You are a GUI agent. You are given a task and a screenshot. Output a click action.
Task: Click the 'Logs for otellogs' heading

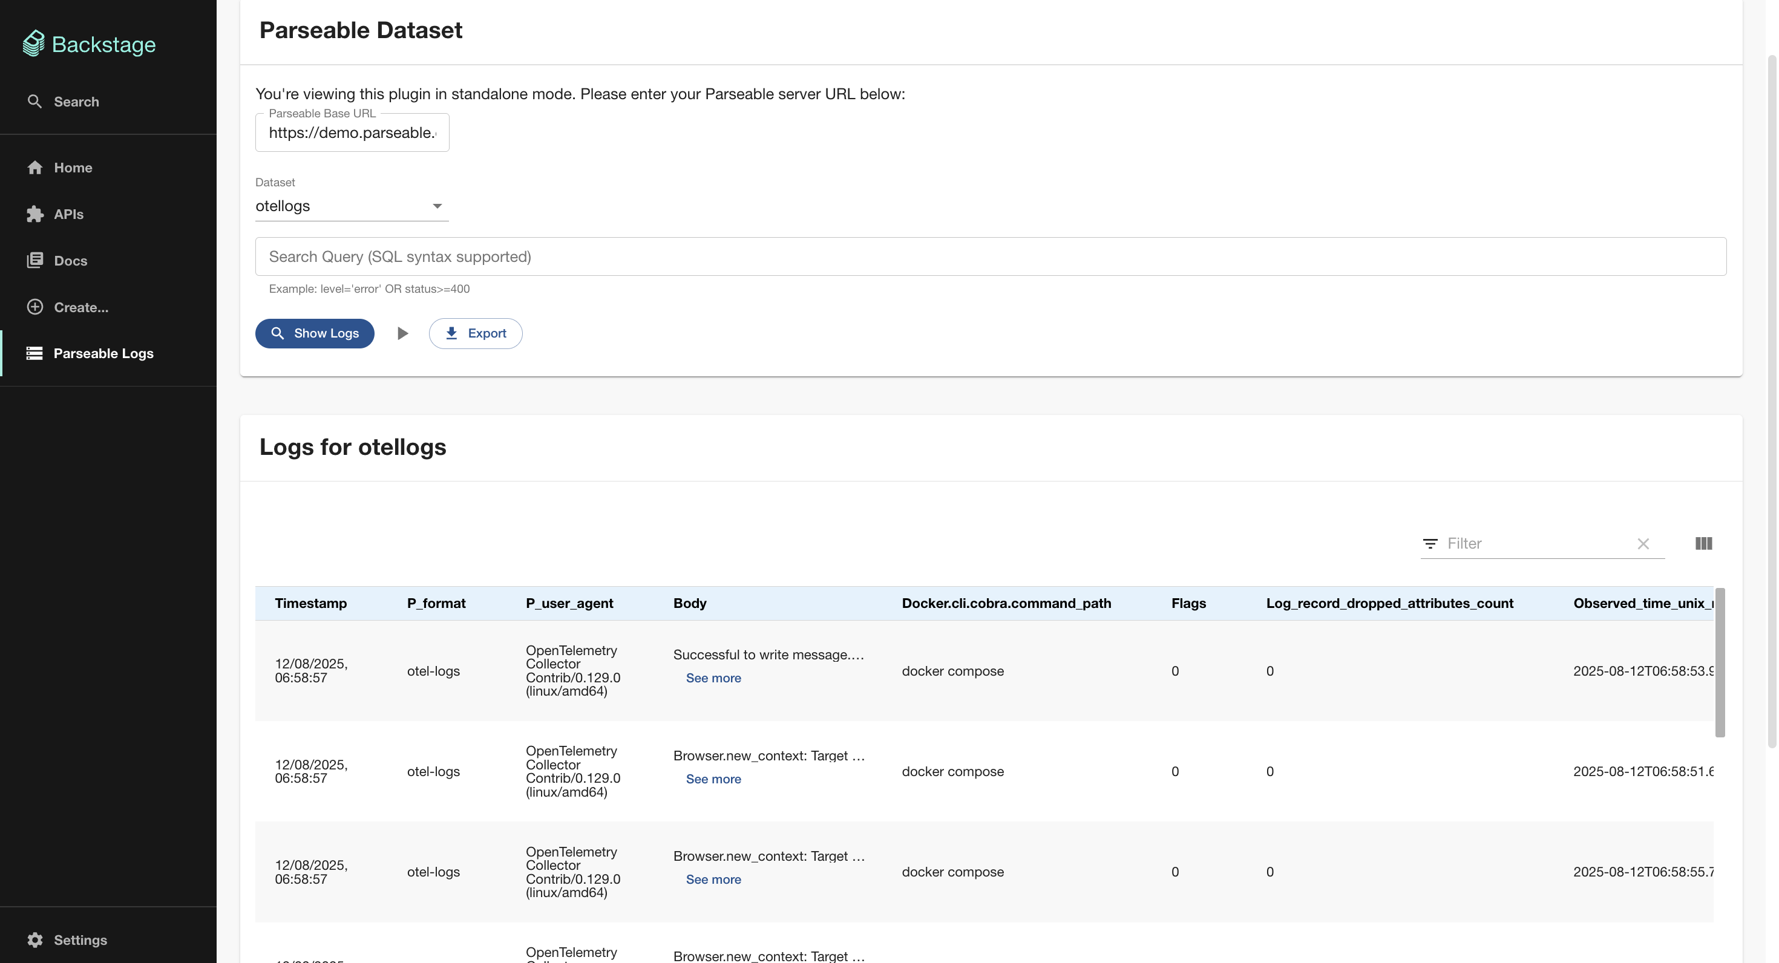353,448
